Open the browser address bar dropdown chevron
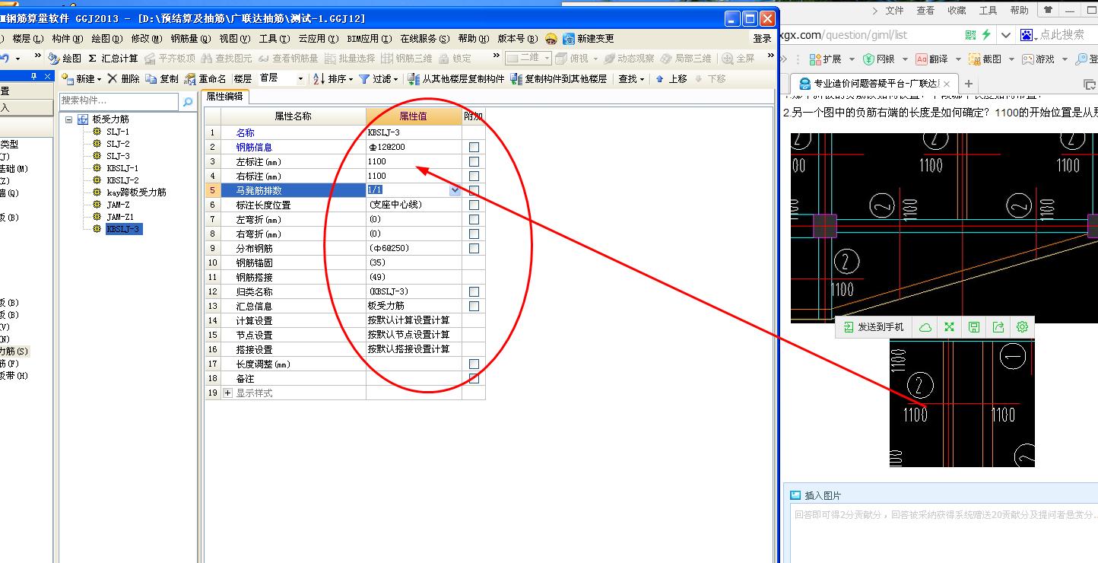This screenshot has width=1098, height=563. [x=1006, y=35]
